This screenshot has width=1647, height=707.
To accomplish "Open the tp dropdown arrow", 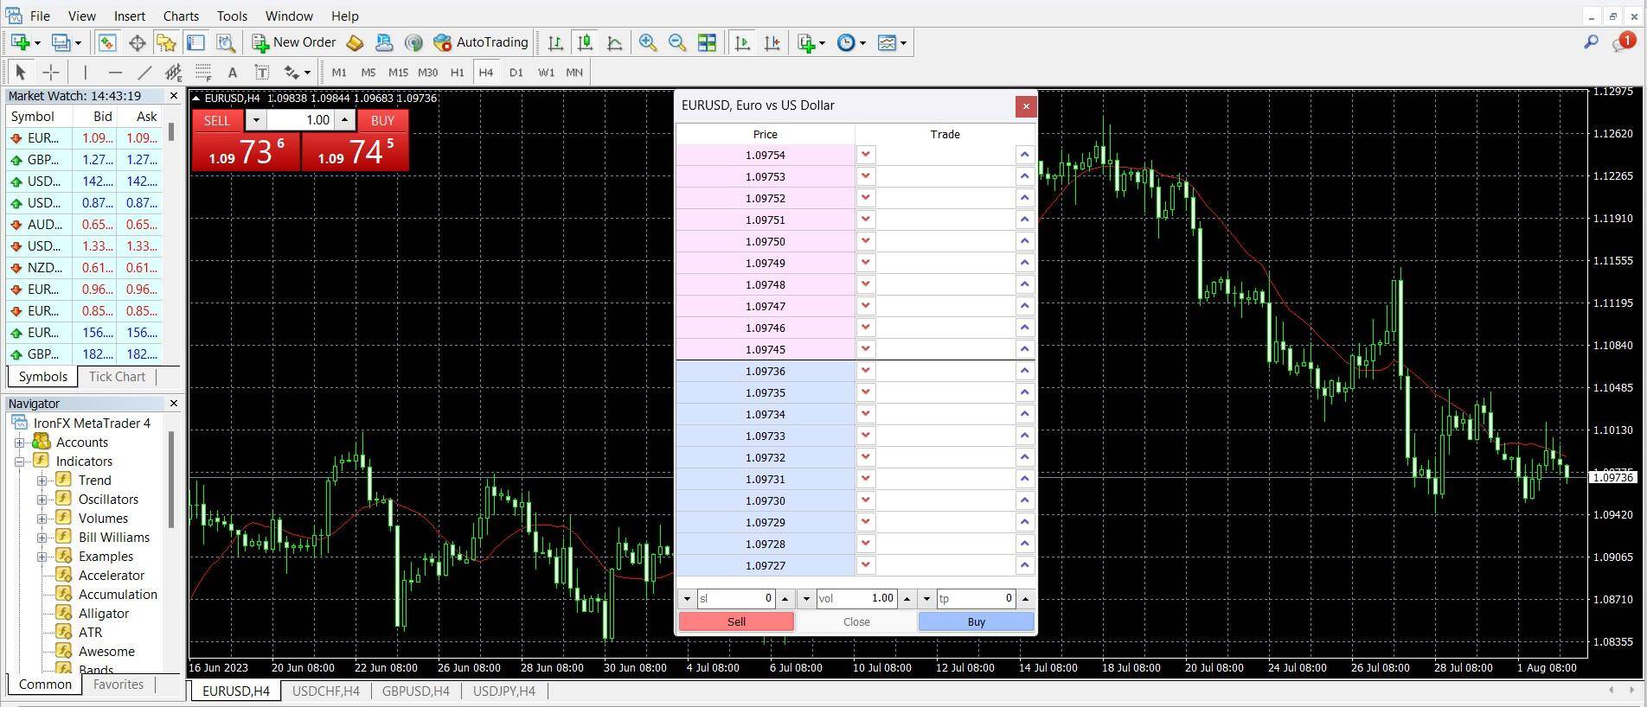I will tap(926, 598).
